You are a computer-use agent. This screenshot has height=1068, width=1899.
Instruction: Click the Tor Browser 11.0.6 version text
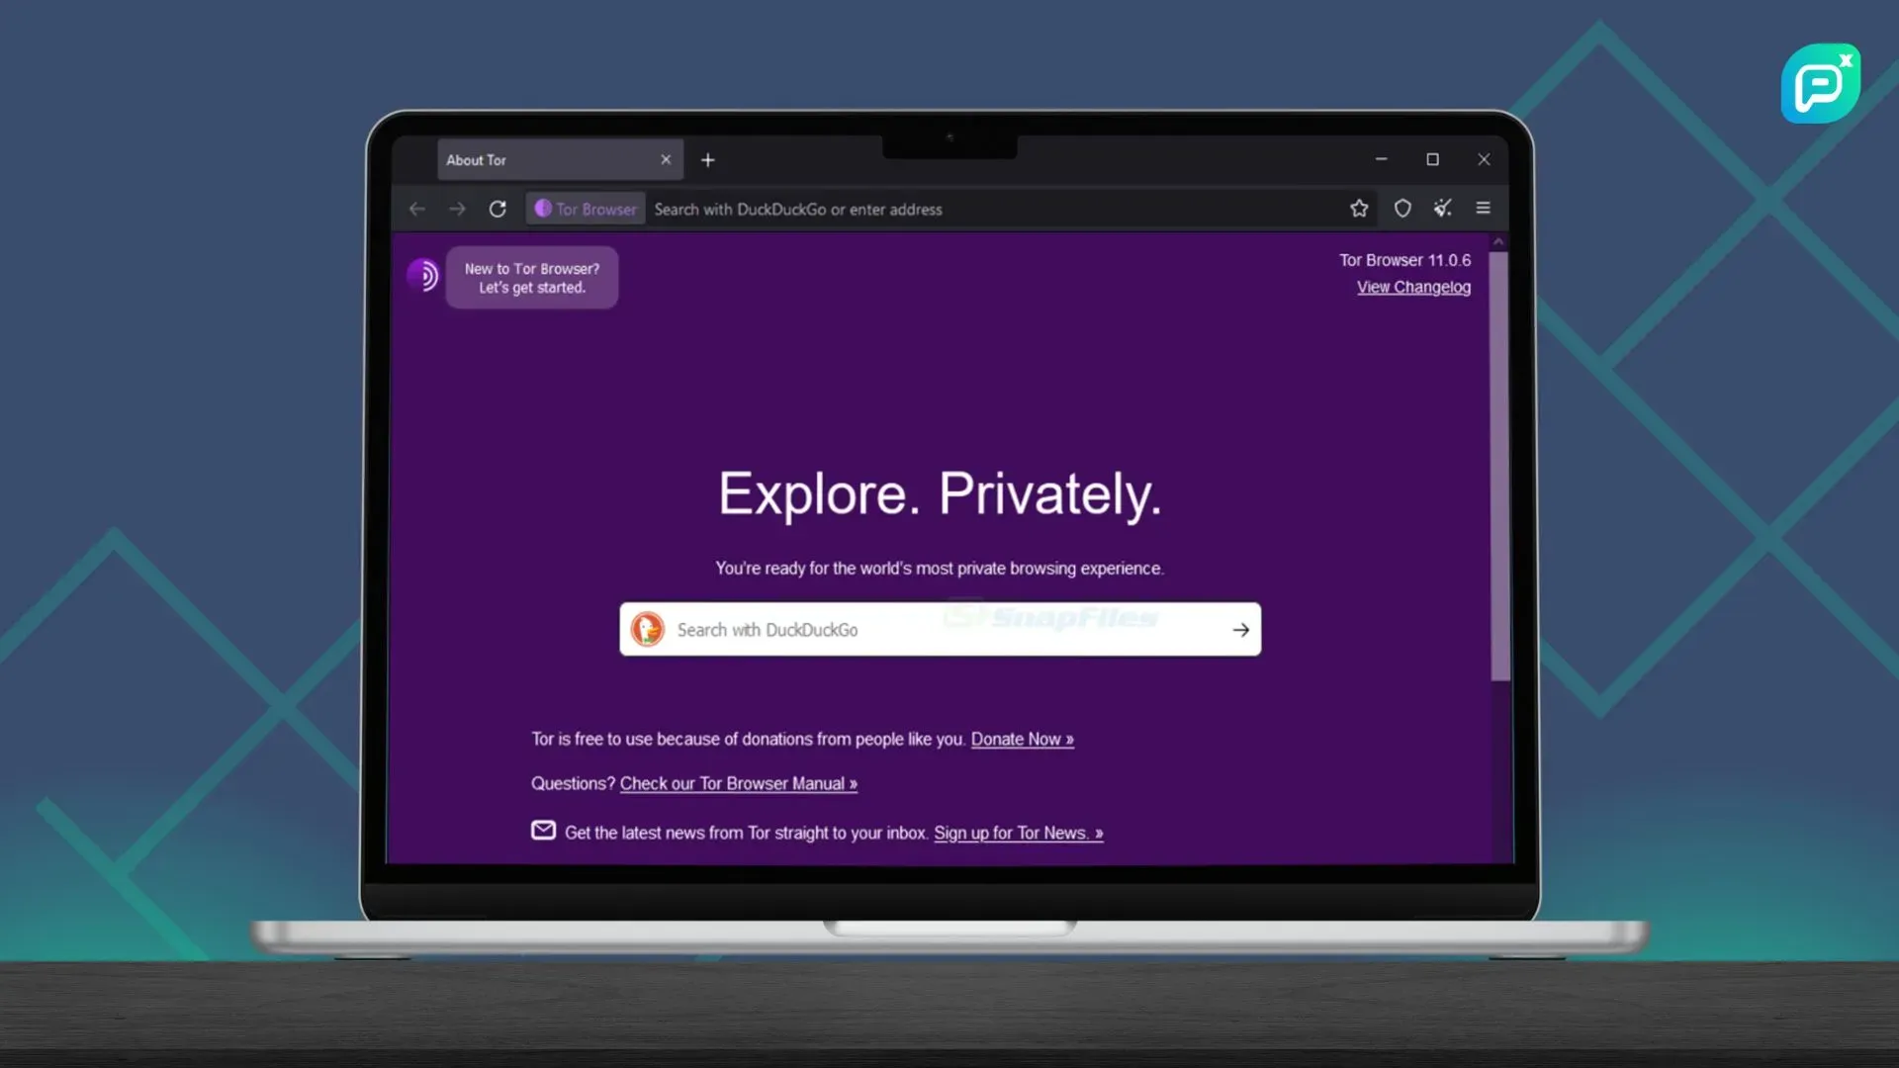(x=1404, y=260)
